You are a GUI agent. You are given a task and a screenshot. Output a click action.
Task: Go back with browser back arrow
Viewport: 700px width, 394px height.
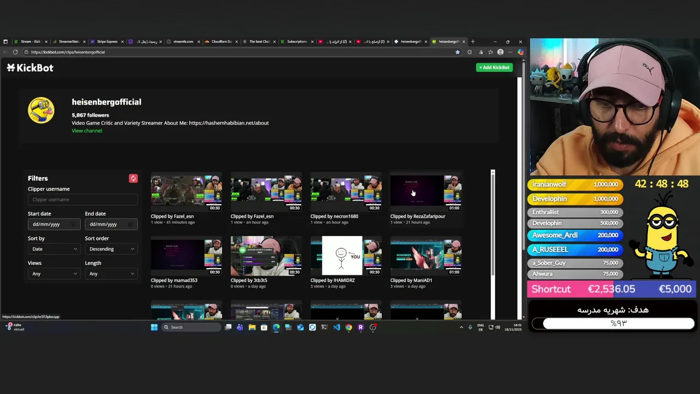[x=5, y=52]
